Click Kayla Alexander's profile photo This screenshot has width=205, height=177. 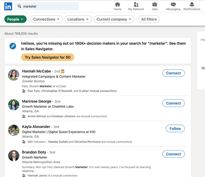click(x=14, y=130)
